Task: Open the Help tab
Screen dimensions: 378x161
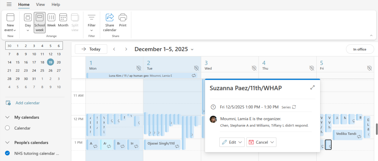Action: click(56, 4)
